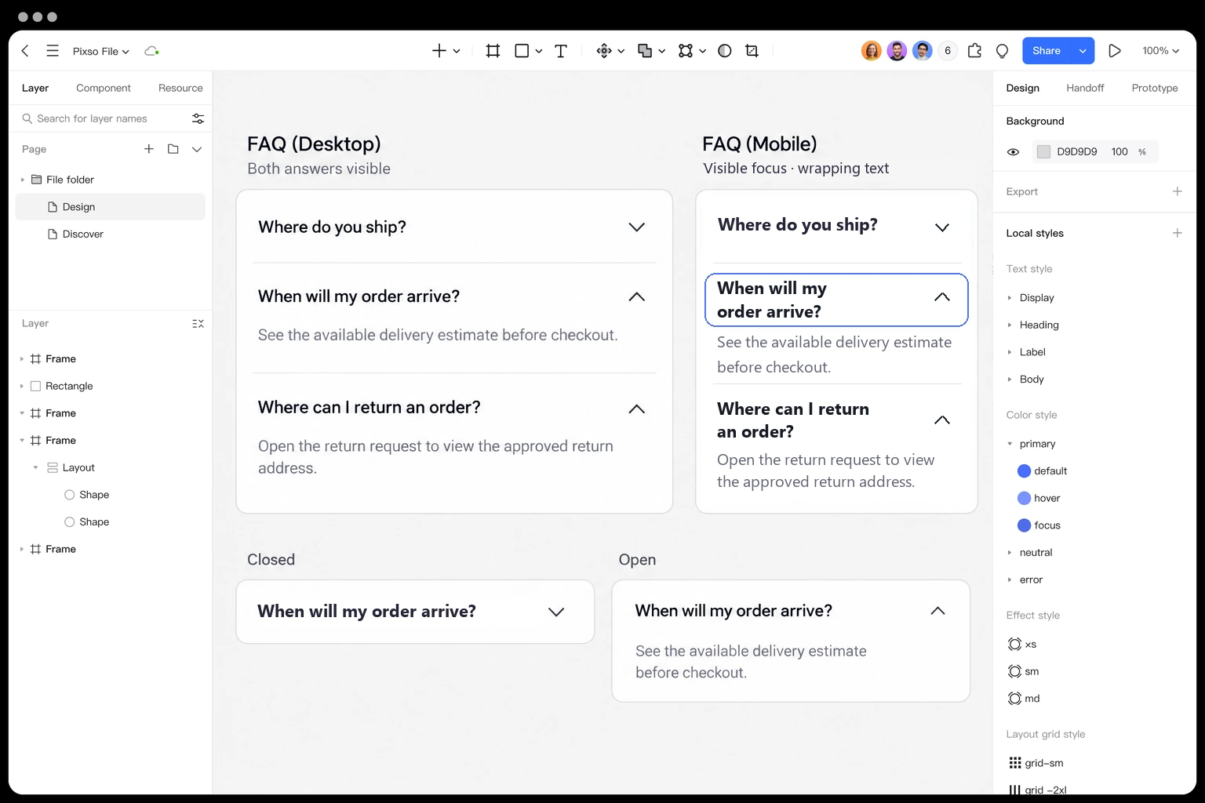
Task: Open the Handoff tab
Action: point(1085,88)
